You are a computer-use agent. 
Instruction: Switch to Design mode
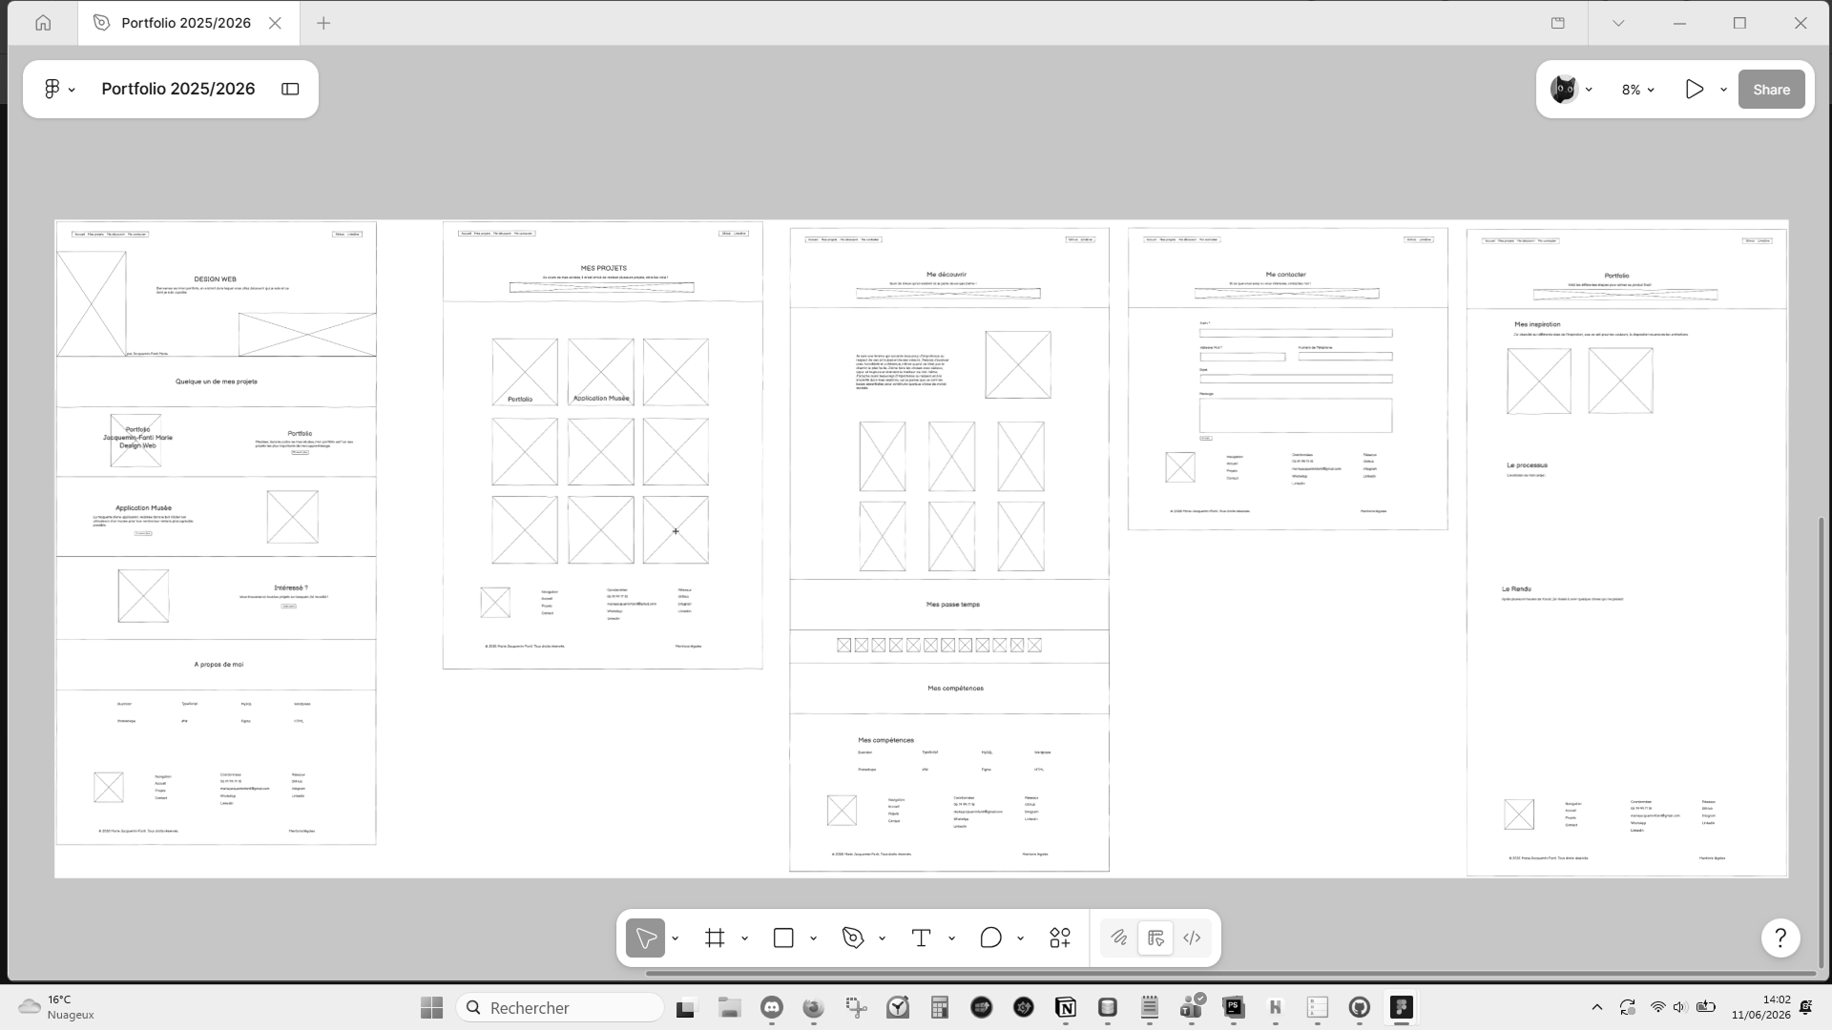tap(1155, 938)
